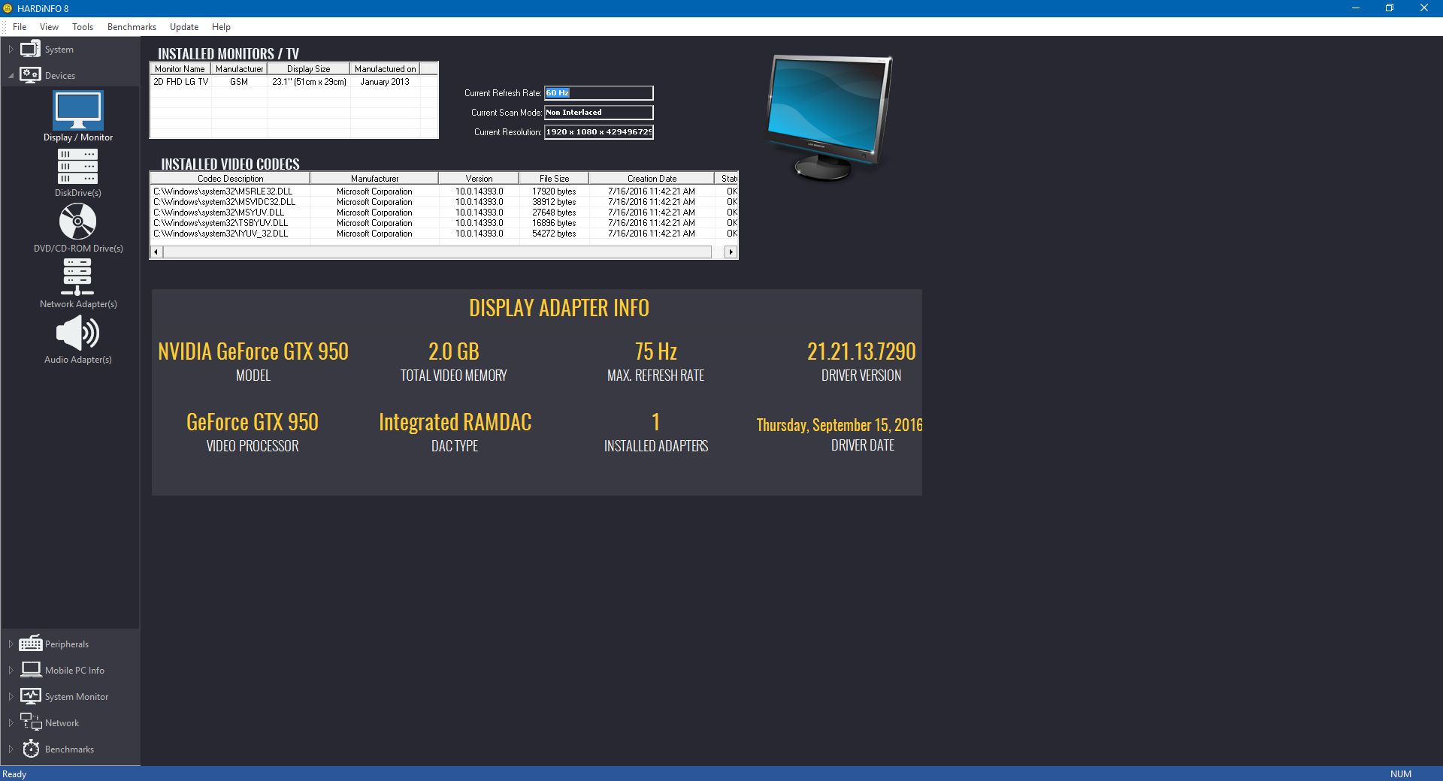Select the Audio Adapter(s) speaker icon
Screen dimensions: 1443x781
pos(77,333)
